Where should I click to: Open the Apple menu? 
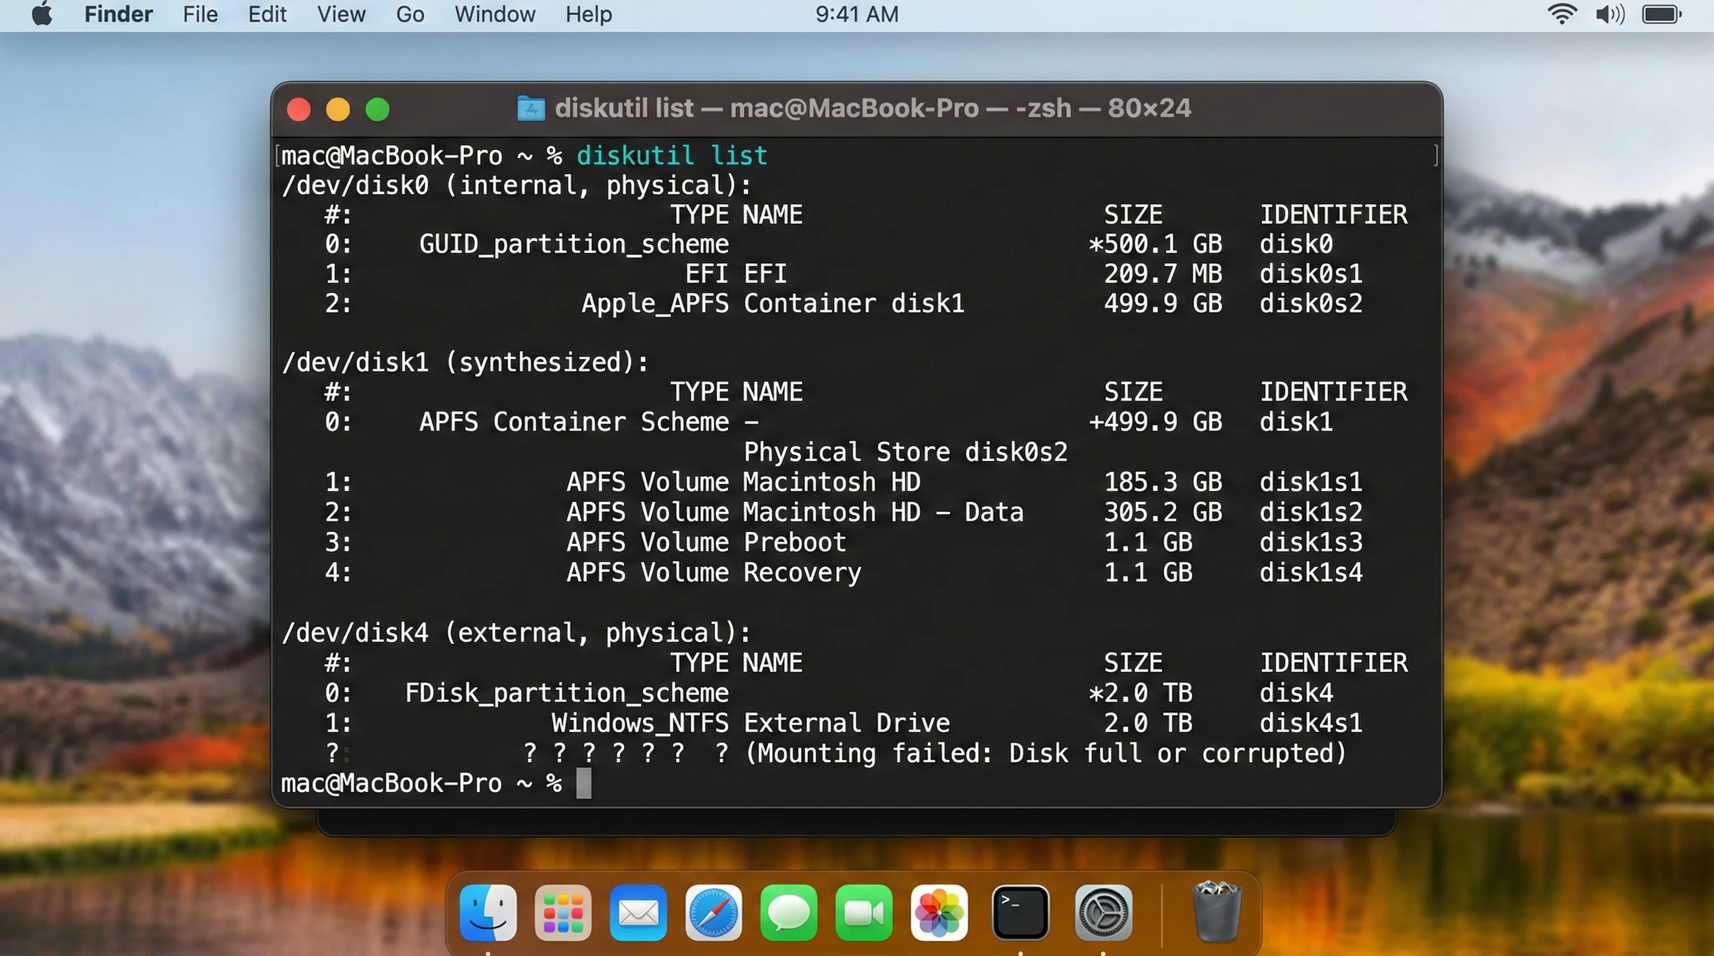point(42,14)
